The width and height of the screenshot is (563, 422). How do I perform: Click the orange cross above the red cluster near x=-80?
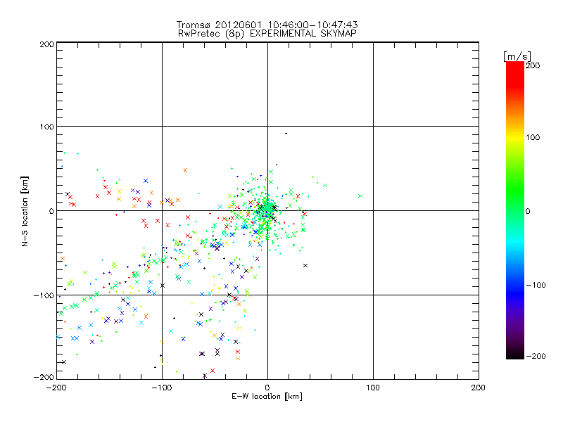(185, 170)
